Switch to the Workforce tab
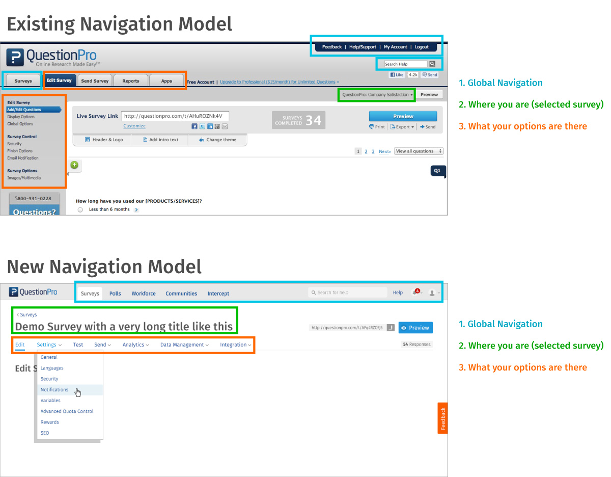The width and height of the screenshot is (611, 477). click(x=144, y=294)
